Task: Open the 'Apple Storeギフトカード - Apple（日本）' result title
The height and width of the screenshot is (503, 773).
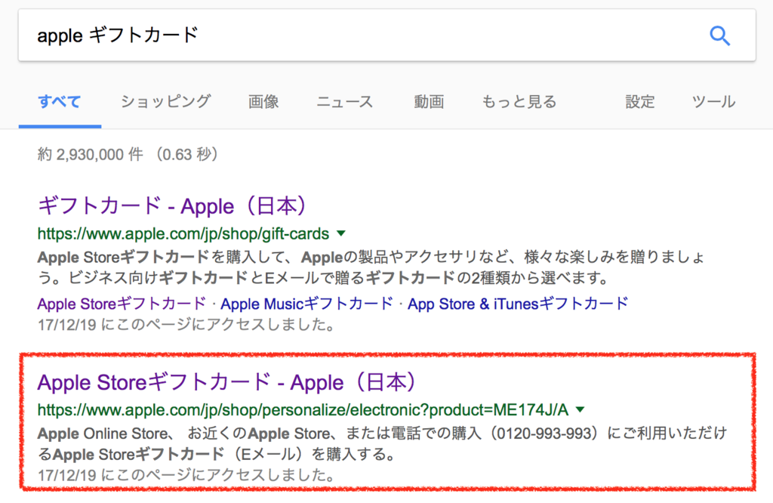Action: click(x=227, y=382)
